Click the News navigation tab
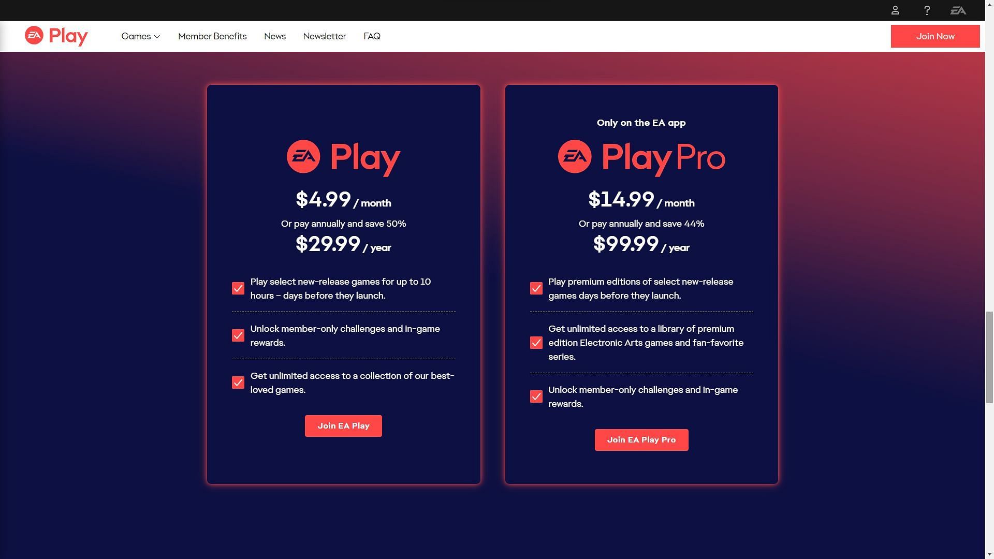Screen dimensions: 994x559 point(275,36)
